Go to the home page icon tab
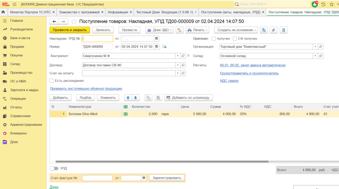The image size is (339, 189). pyautogui.click(x=3, y=12)
